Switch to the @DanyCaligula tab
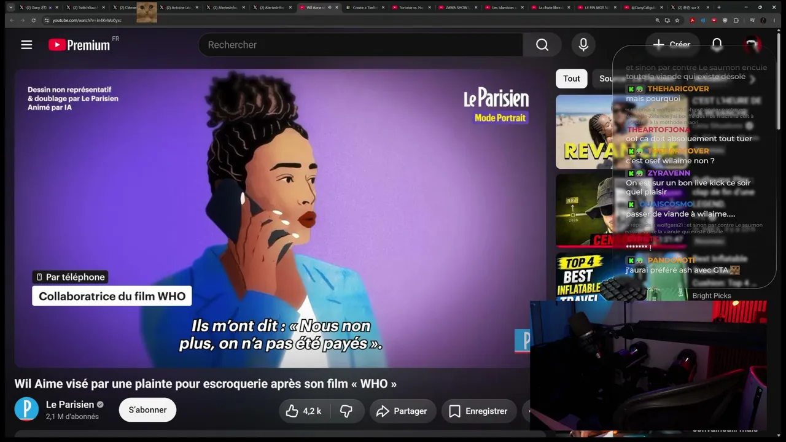 [642, 7]
